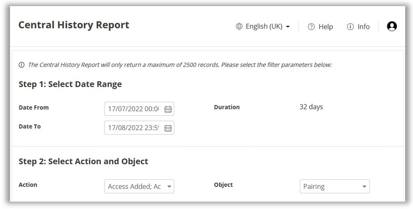
Task: Click into the Date To text field
Action: (x=133, y=128)
